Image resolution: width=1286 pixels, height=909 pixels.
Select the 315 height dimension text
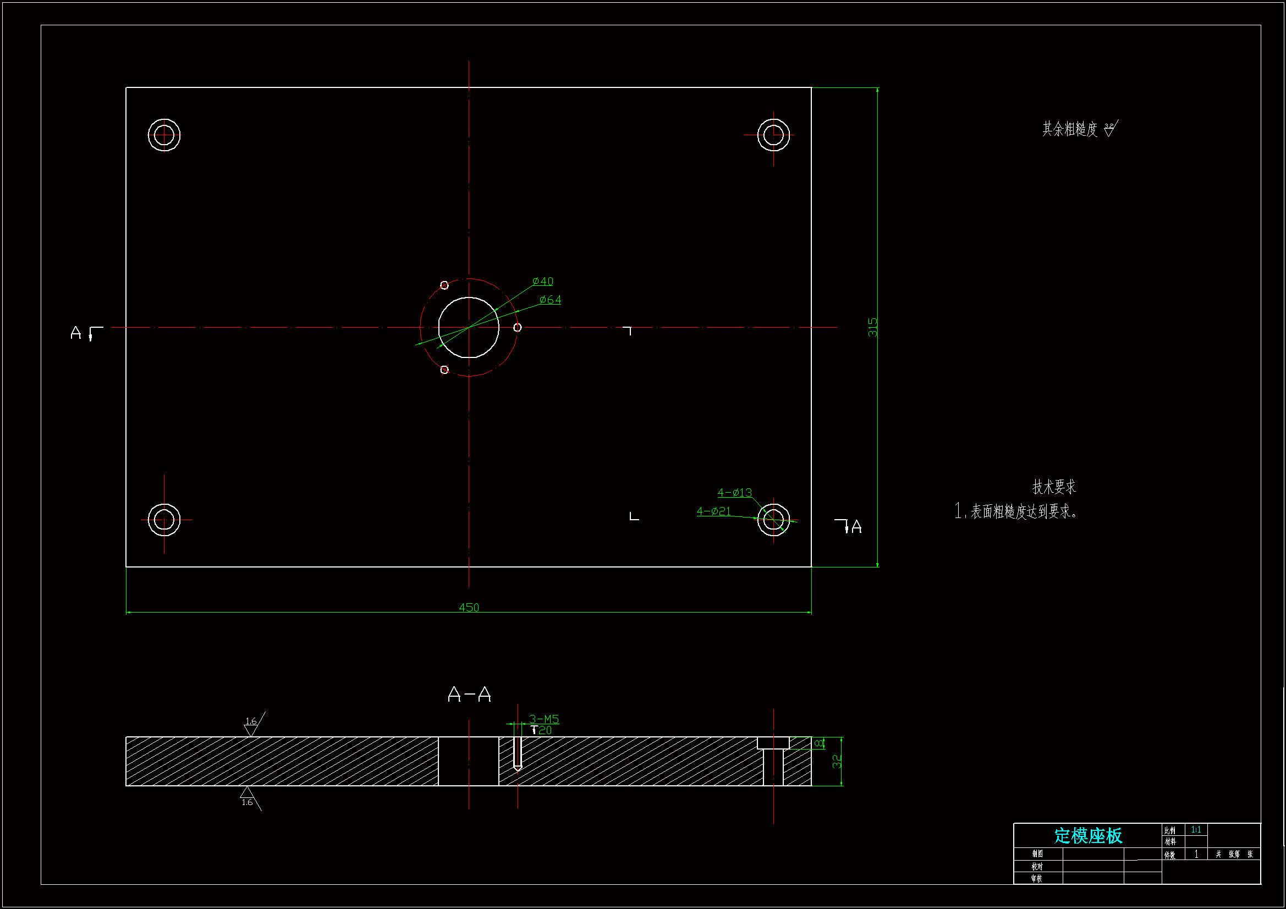872,327
